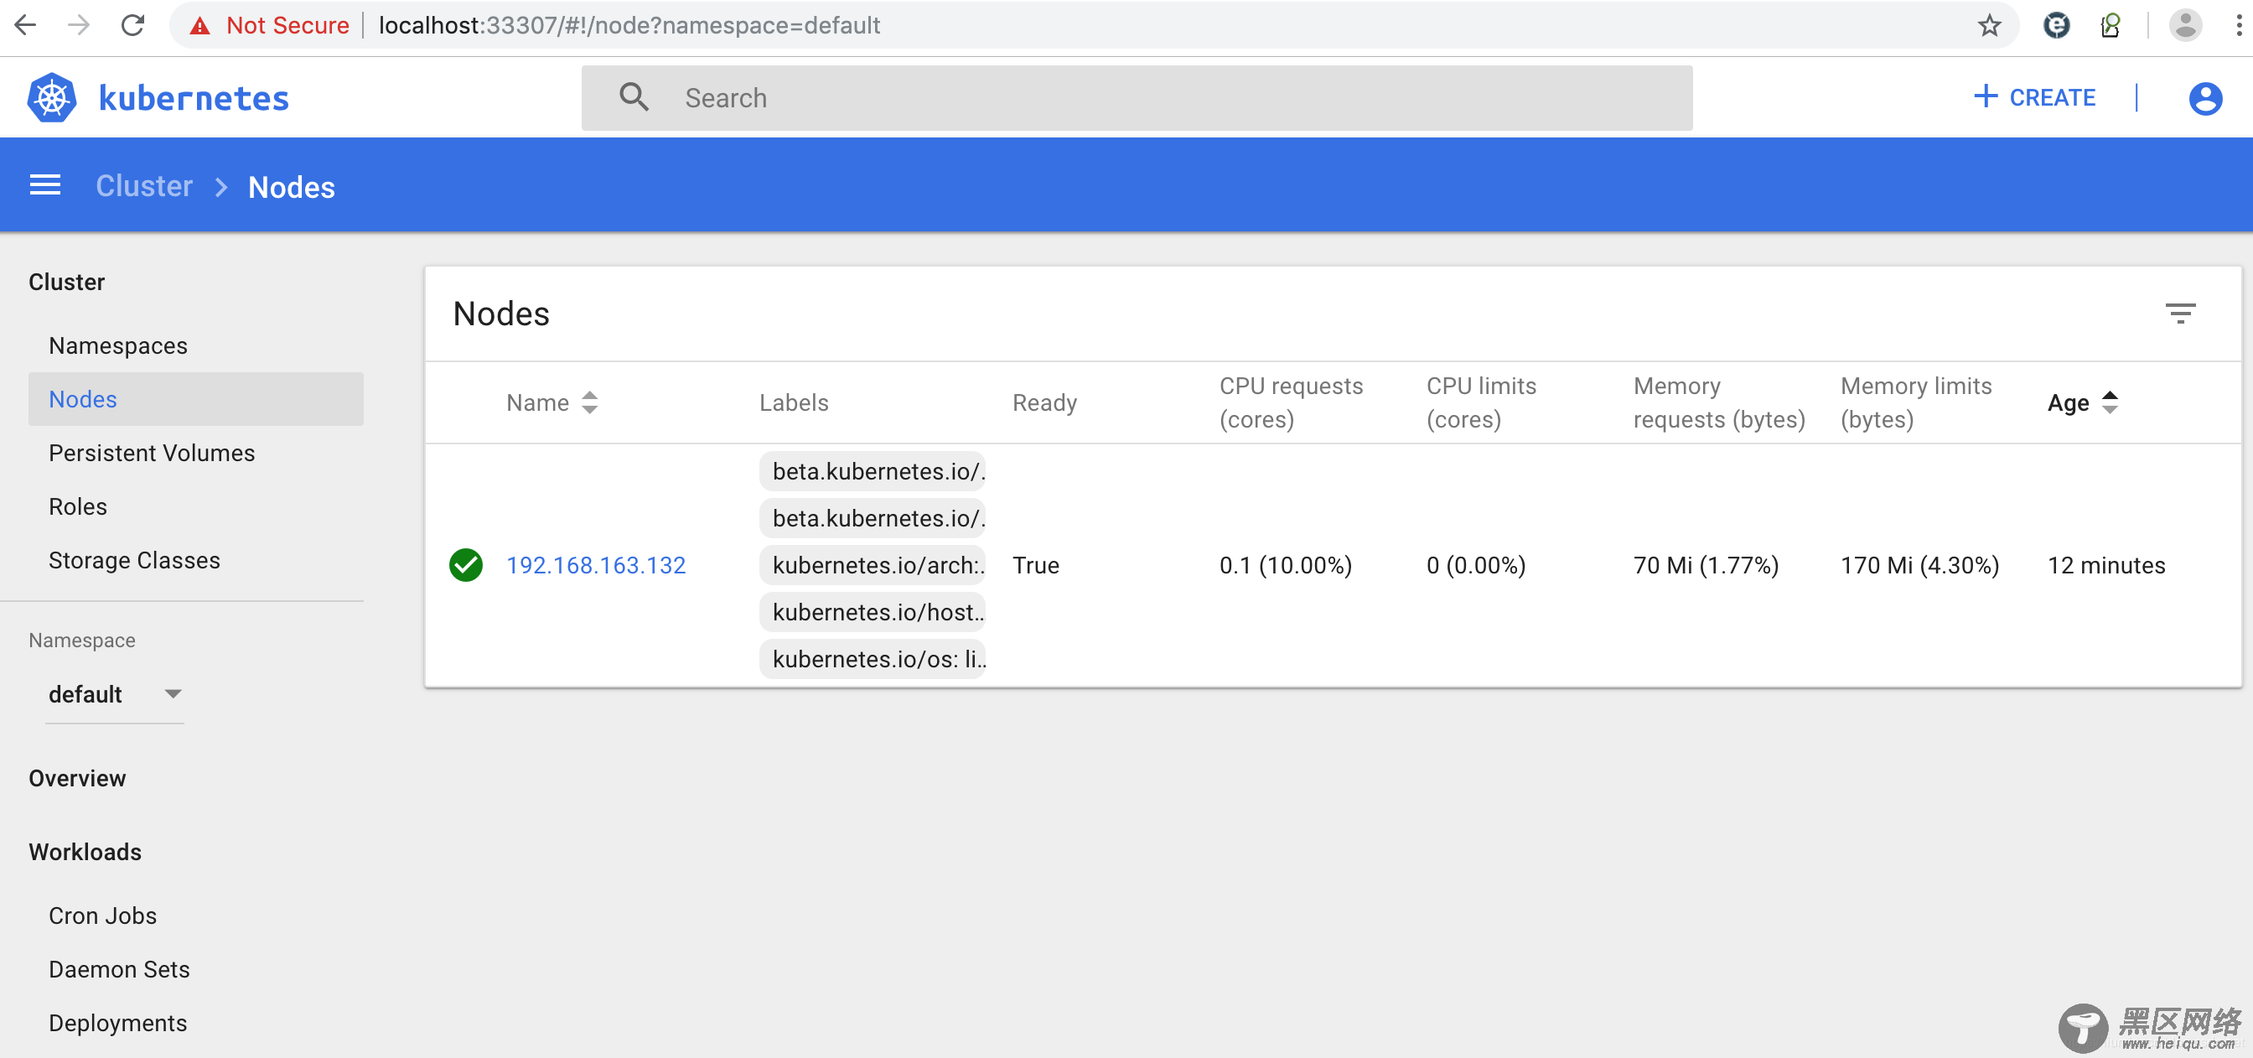
Task: Click Nodes in the breadcrumb
Action: (291, 187)
